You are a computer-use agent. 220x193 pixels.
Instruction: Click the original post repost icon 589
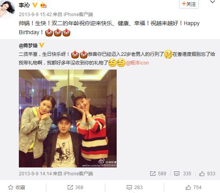coord(158,174)
